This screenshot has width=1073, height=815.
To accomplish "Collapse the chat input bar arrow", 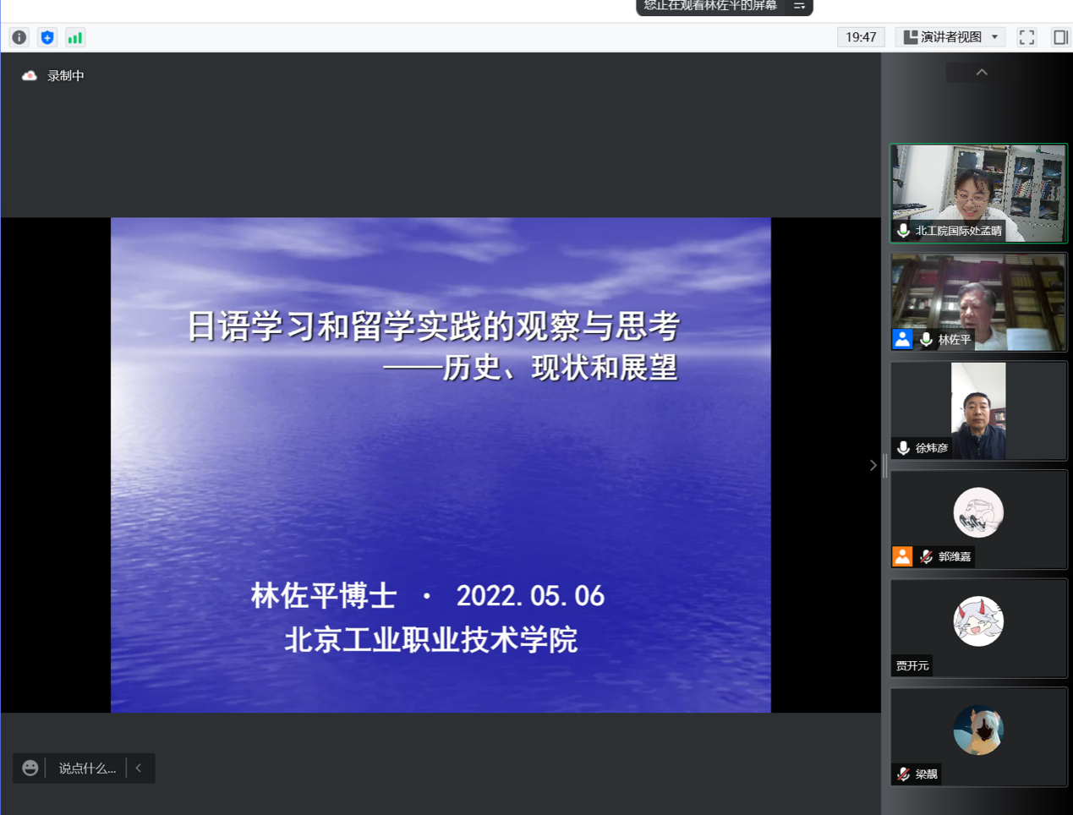I will (x=140, y=768).
